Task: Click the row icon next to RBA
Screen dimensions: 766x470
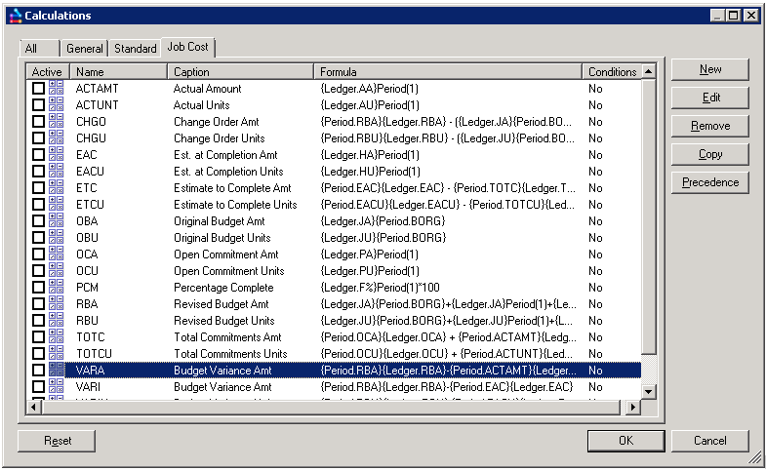Action: [57, 304]
